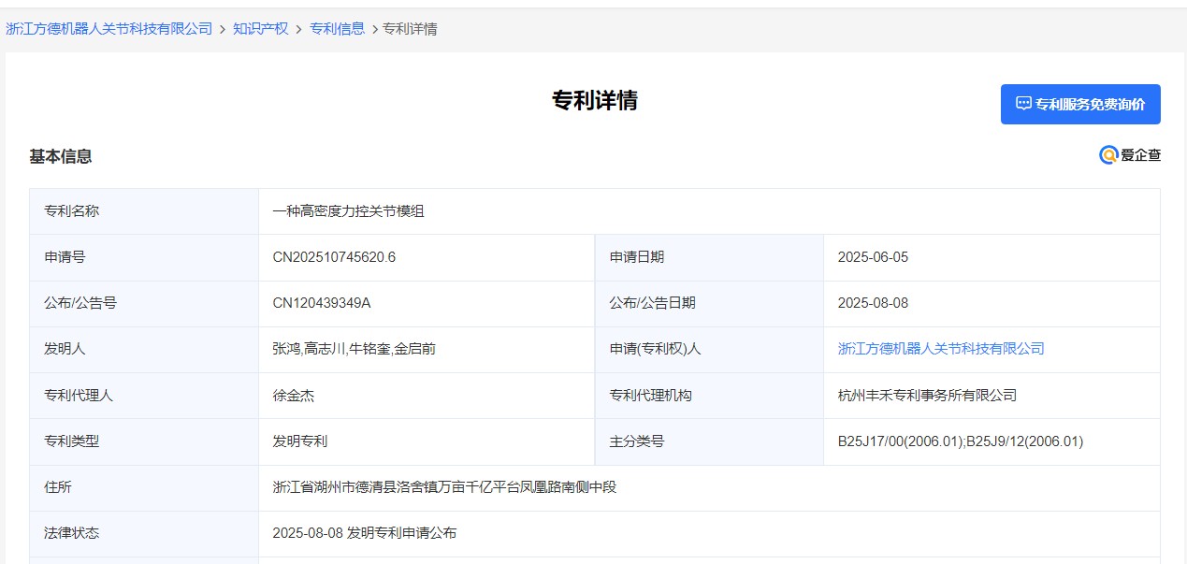Image resolution: width=1187 pixels, height=564 pixels.
Task: Select patent agent 徐金杰
Action: [x=293, y=395]
